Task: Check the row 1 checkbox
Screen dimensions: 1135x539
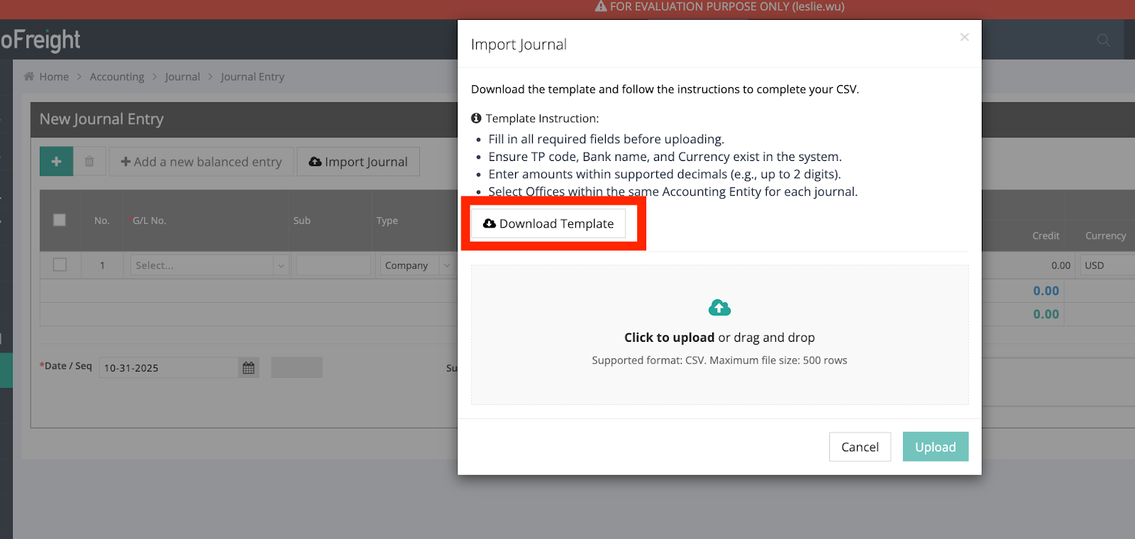Action: pos(60,265)
